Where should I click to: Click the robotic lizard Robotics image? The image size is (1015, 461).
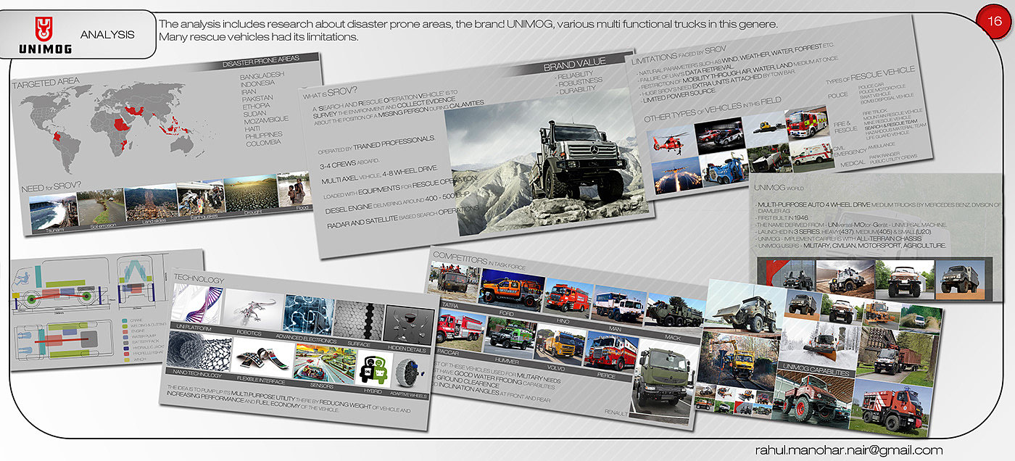253,310
